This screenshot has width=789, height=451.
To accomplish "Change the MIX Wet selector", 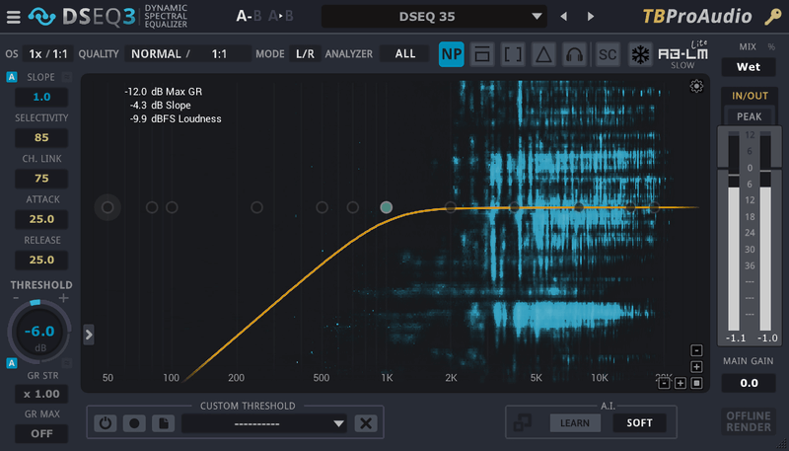I will [749, 67].
